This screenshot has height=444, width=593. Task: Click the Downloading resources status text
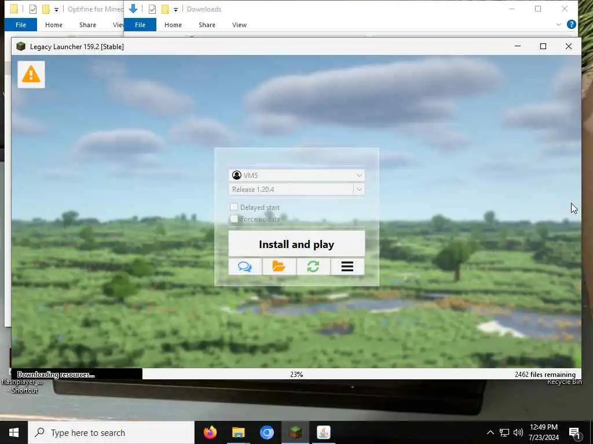pyautogui.click(x=56, y=375)
